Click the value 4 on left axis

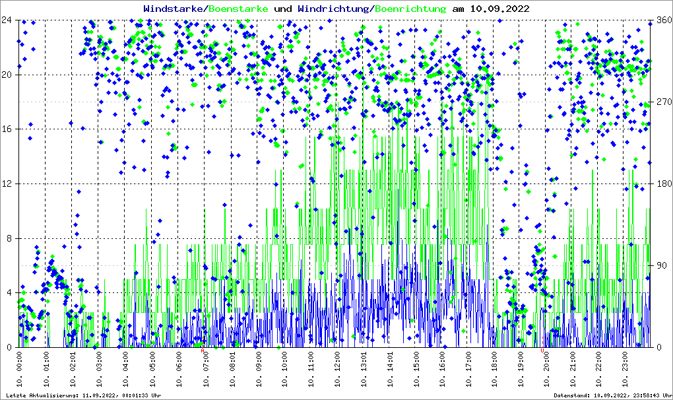tap(8, 292)
